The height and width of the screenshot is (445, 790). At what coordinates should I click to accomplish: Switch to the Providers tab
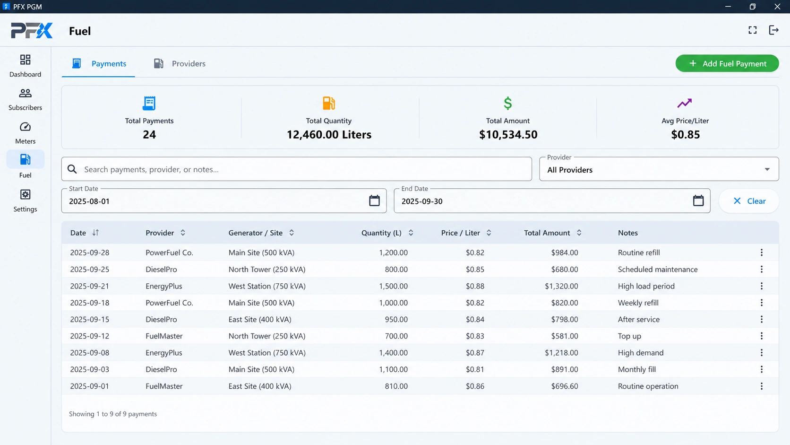(x=180, y=63)
